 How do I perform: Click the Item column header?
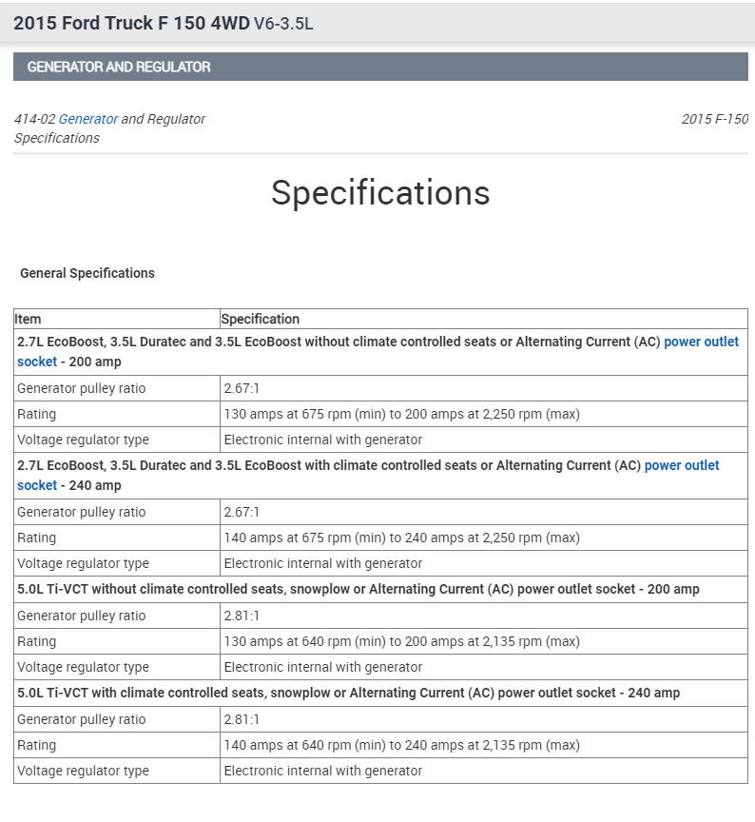click(29, 319)
